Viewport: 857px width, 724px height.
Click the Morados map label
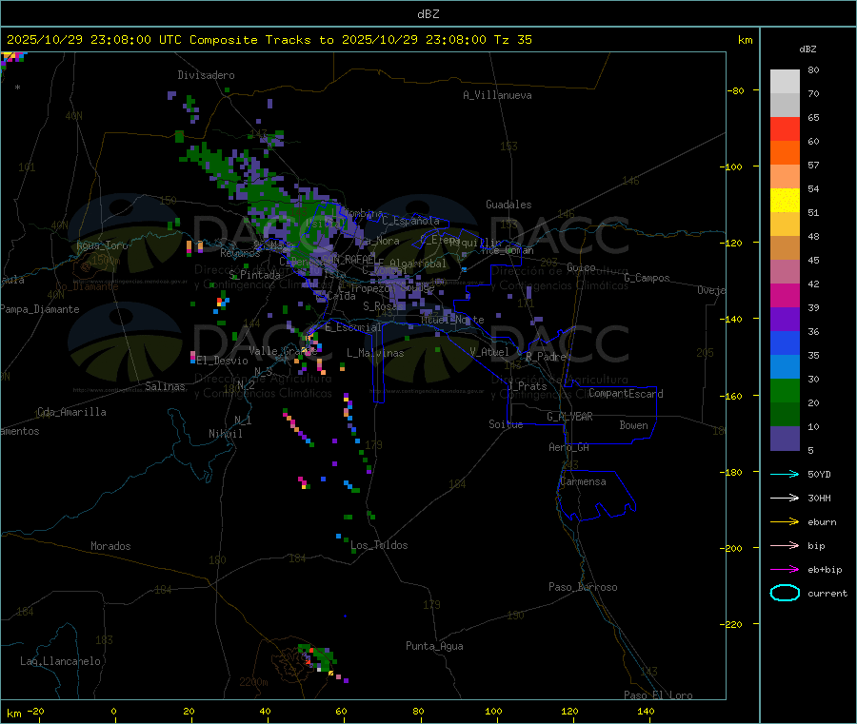click(110, 546)
